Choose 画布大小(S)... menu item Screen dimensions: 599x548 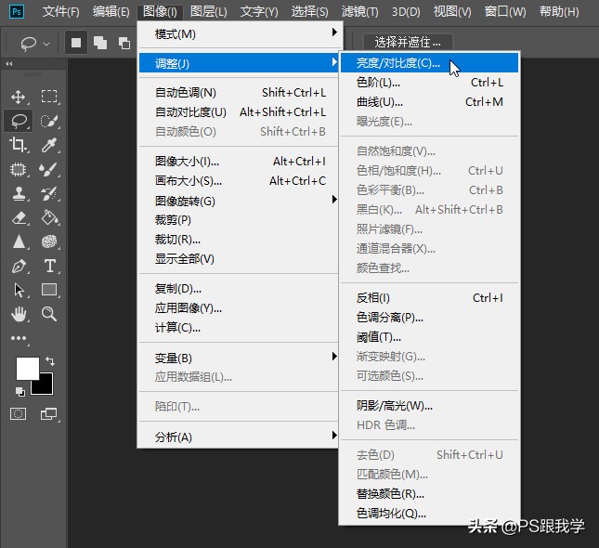click(x=240, y=181)
